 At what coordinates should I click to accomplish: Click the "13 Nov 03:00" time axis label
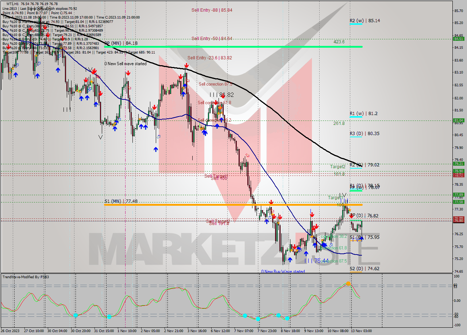(362, 331)
